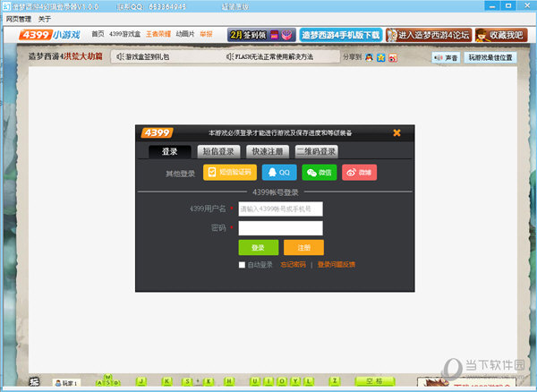Click the 造梦西游4洪荒大劫篇 game title

pos(65,56)
